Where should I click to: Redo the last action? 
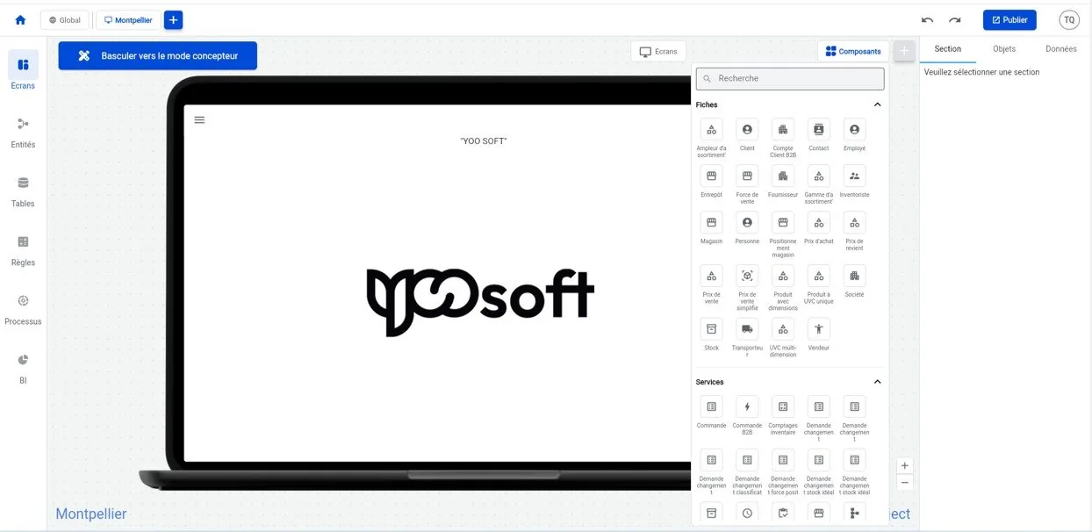[954, 20]
